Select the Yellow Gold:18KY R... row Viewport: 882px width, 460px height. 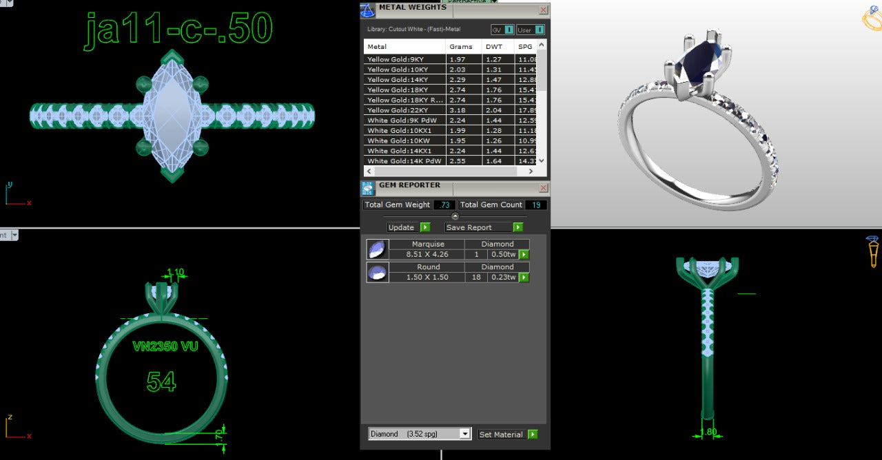click(x=450, y=100)
